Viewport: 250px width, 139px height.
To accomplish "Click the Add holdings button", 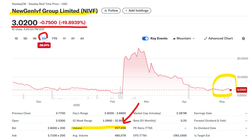I will [137, 11].
